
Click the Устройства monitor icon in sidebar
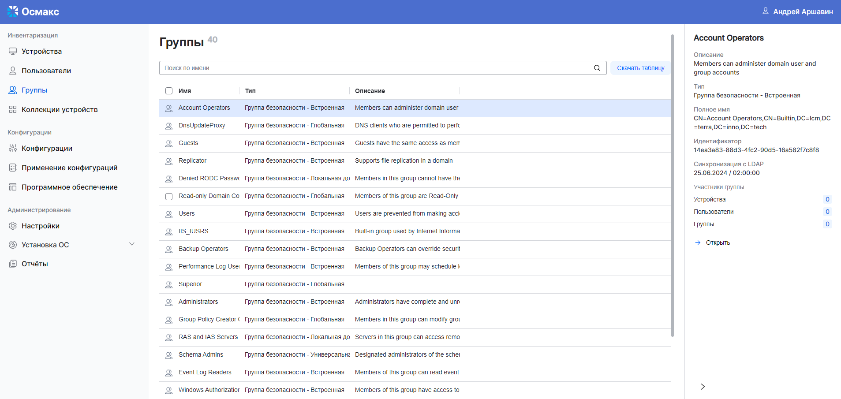13,52
